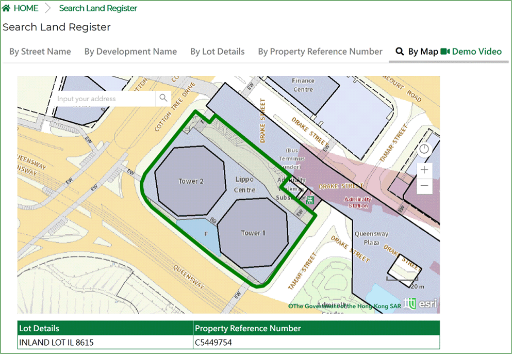Switch to the By Street Name tab
The image size is (512, 354).
coord(40,52)
